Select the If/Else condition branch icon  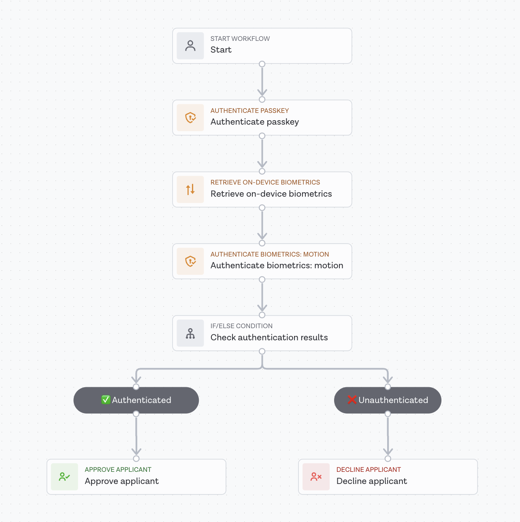coord(190,333)
